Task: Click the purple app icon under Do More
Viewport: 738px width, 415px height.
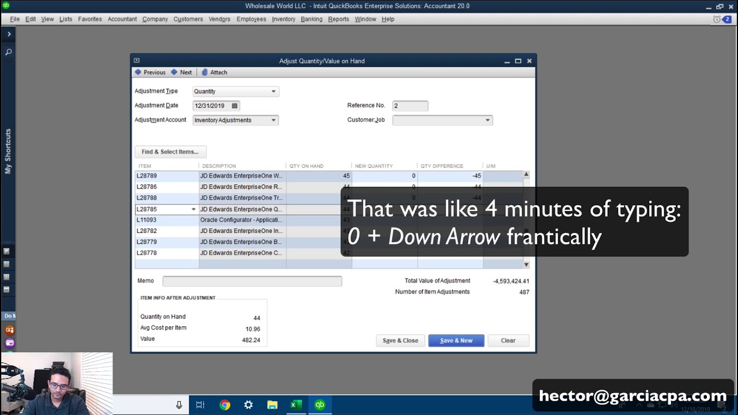Action: click(9, 342)
